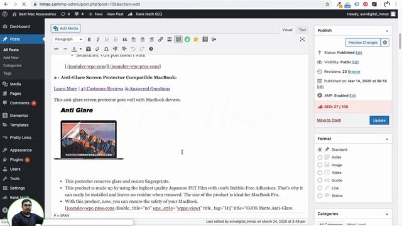This screenshot has height=226, width=402.
Task: Apply strikethrough formatting
Action: 56,49
